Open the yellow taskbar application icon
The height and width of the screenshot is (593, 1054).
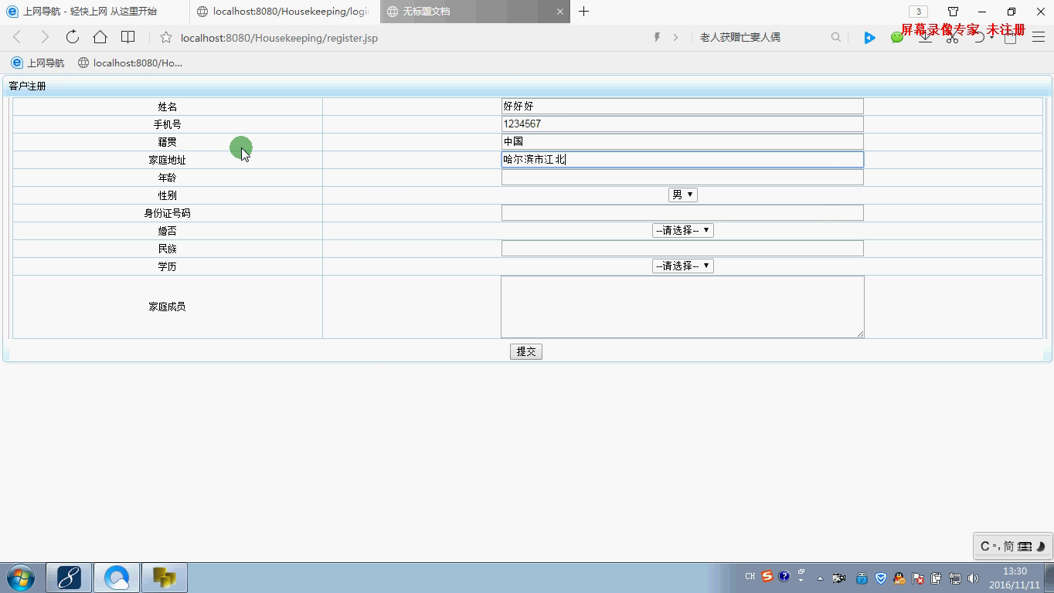165,578
